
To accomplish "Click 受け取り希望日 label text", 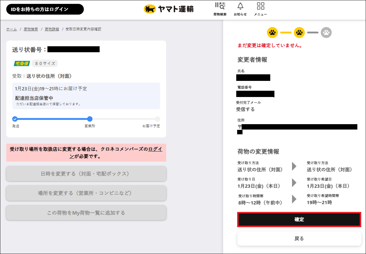I will [319, 179].
